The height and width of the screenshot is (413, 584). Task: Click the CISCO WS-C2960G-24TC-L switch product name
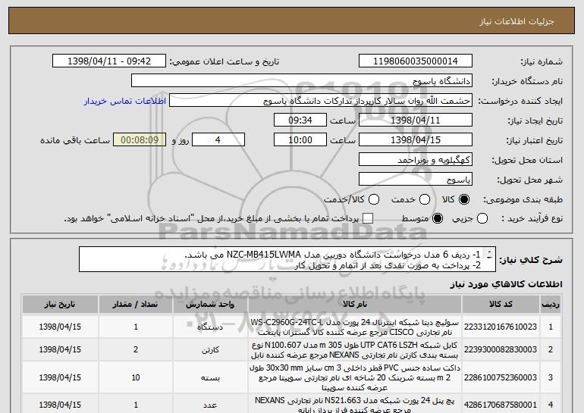pyautogui.click(x=355, y=327)
